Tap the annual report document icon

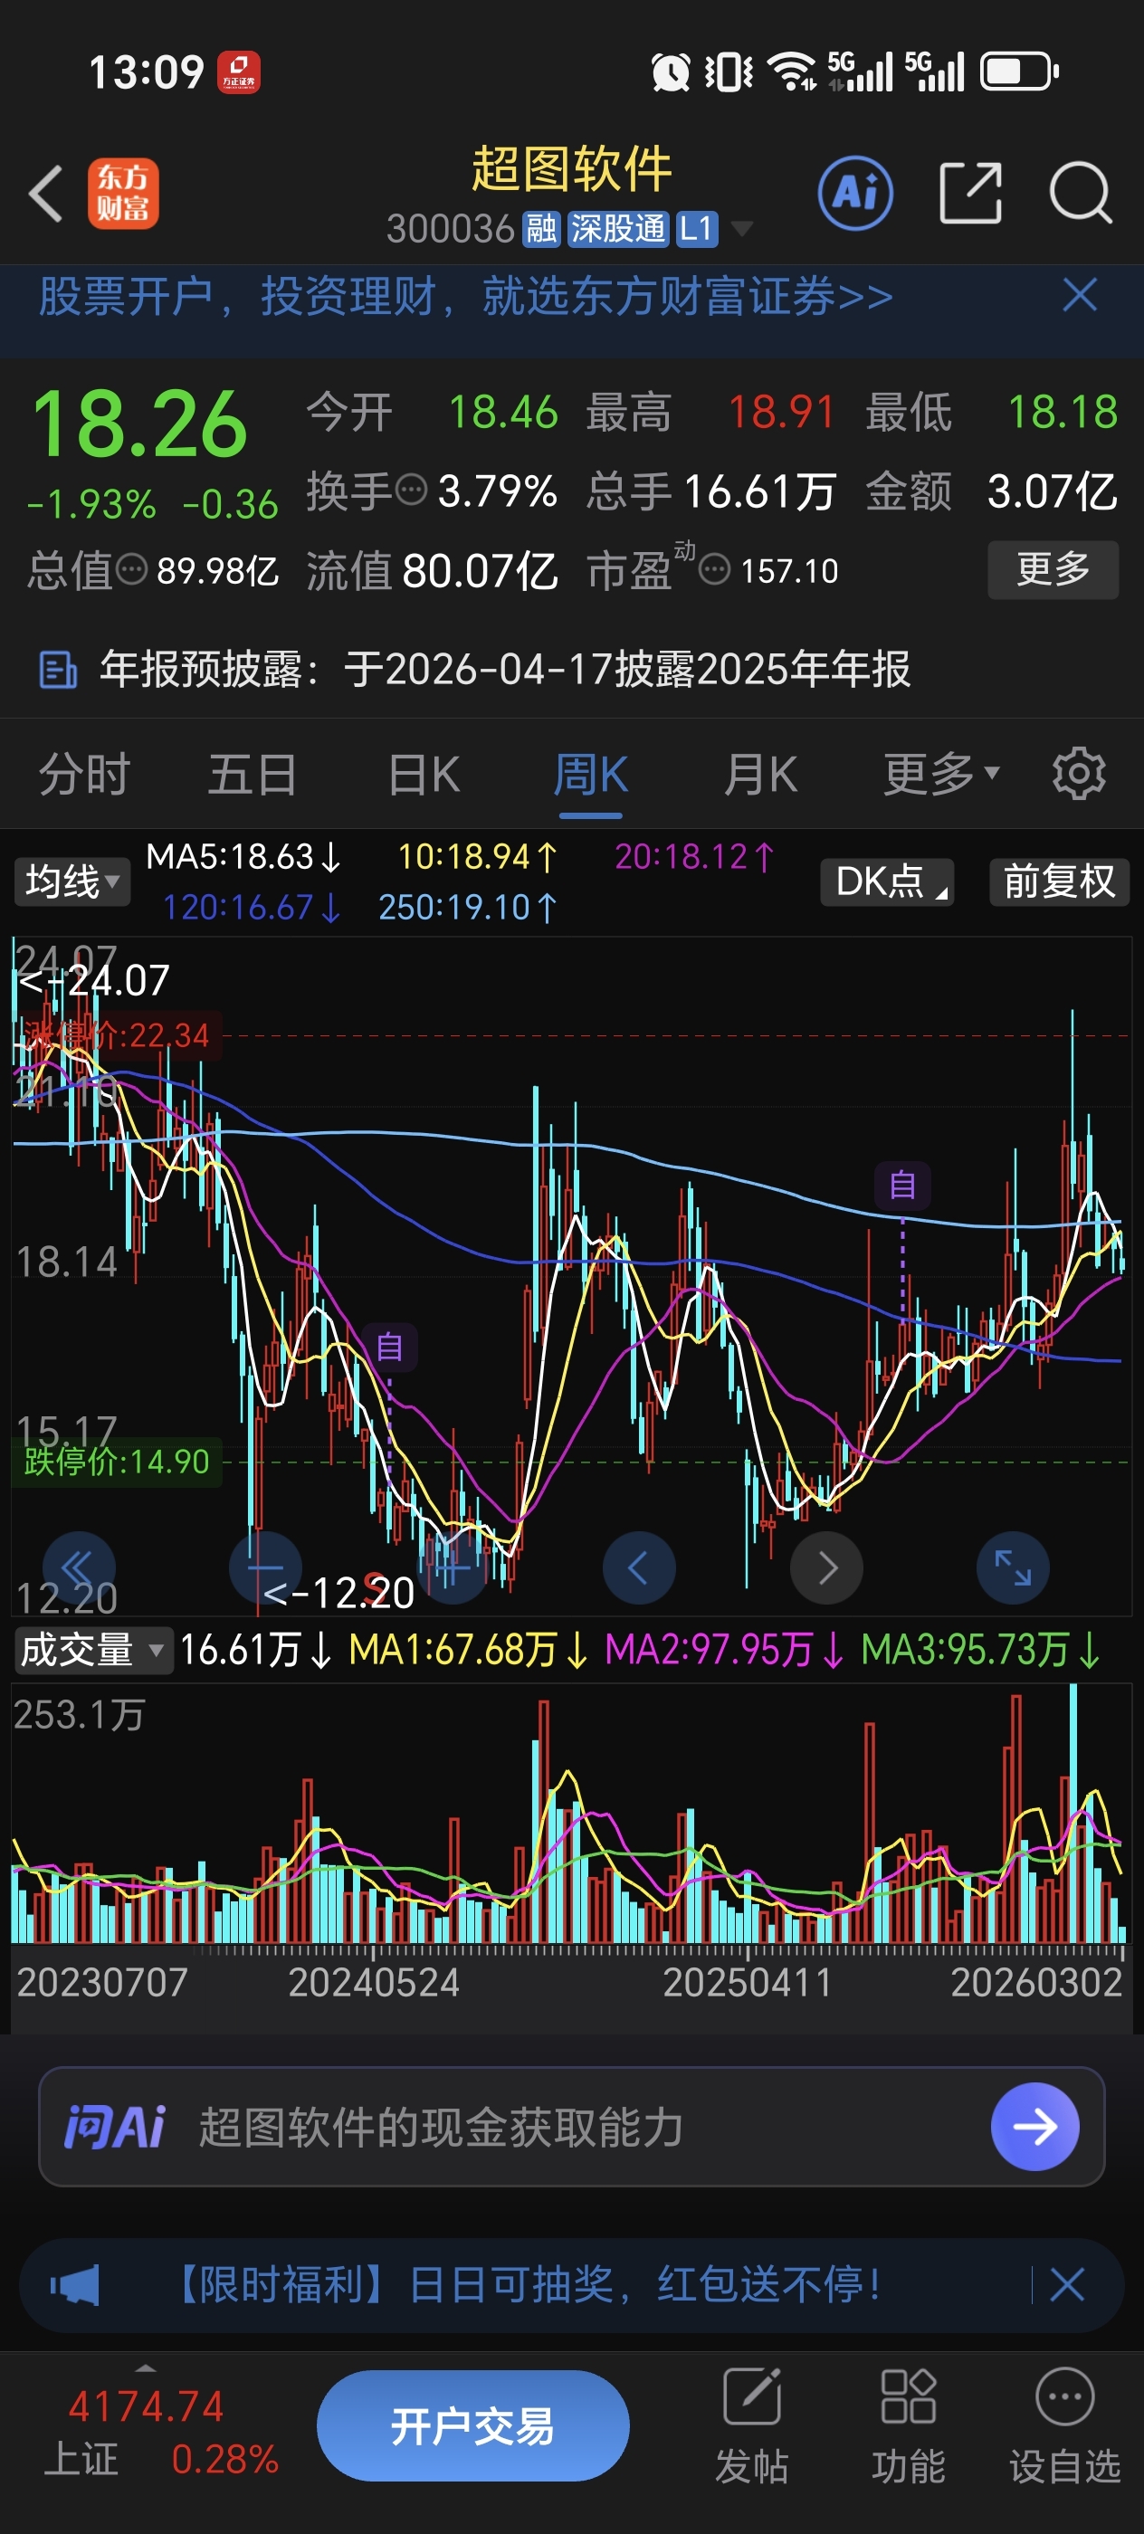57,670
